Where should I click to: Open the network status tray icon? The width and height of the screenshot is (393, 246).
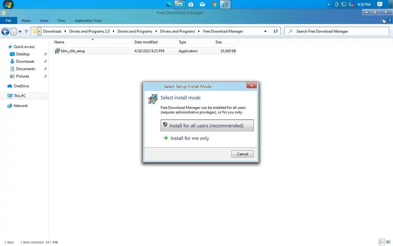pyautogui.click(x=344, y=5)
